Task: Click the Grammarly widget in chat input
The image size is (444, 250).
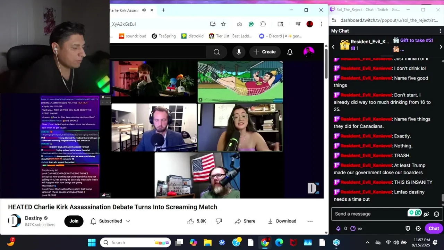Action: 415,213
